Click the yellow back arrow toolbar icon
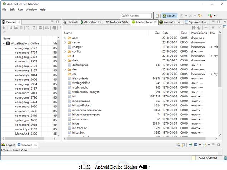The width and height of the screenshot is (227, 170). tap(200, 15)
